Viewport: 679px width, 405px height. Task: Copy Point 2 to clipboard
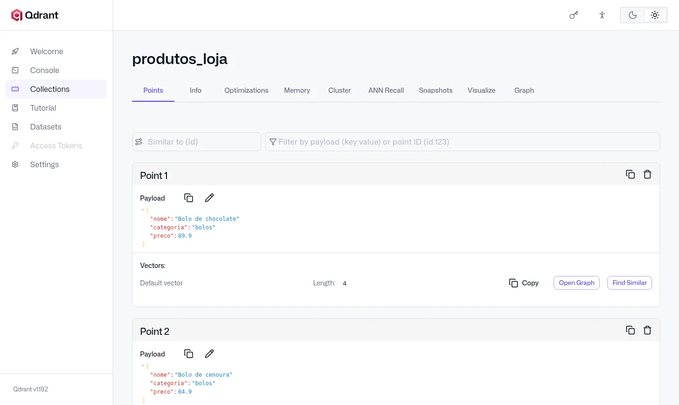(x=630, y=330)
